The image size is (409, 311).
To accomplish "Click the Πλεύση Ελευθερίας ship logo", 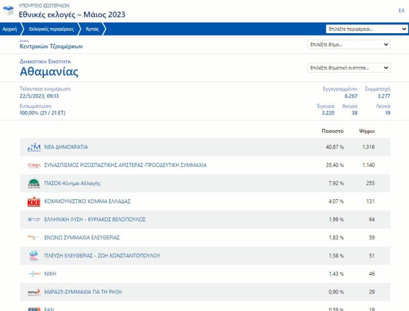I will pos(34,256).
